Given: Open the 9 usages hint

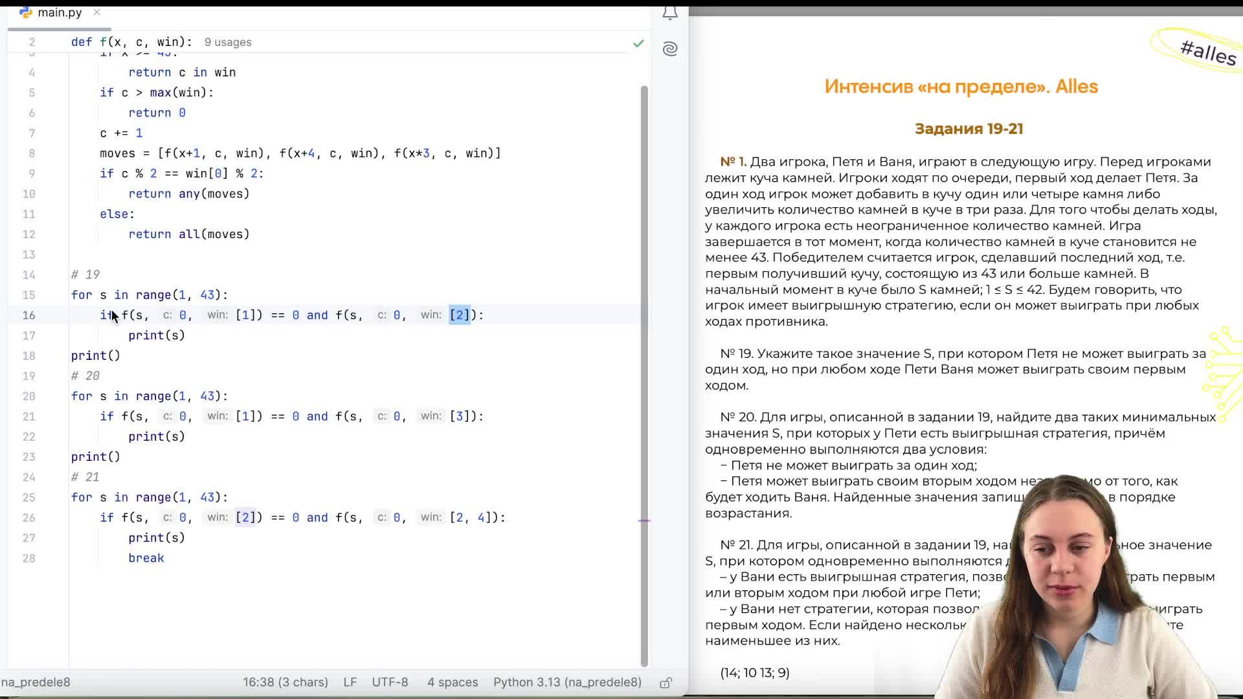Looking at the screenshot, I should point(228,42).
